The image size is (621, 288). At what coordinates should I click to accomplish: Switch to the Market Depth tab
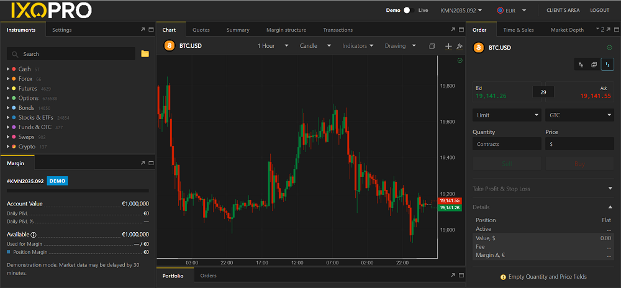(567, 30)
